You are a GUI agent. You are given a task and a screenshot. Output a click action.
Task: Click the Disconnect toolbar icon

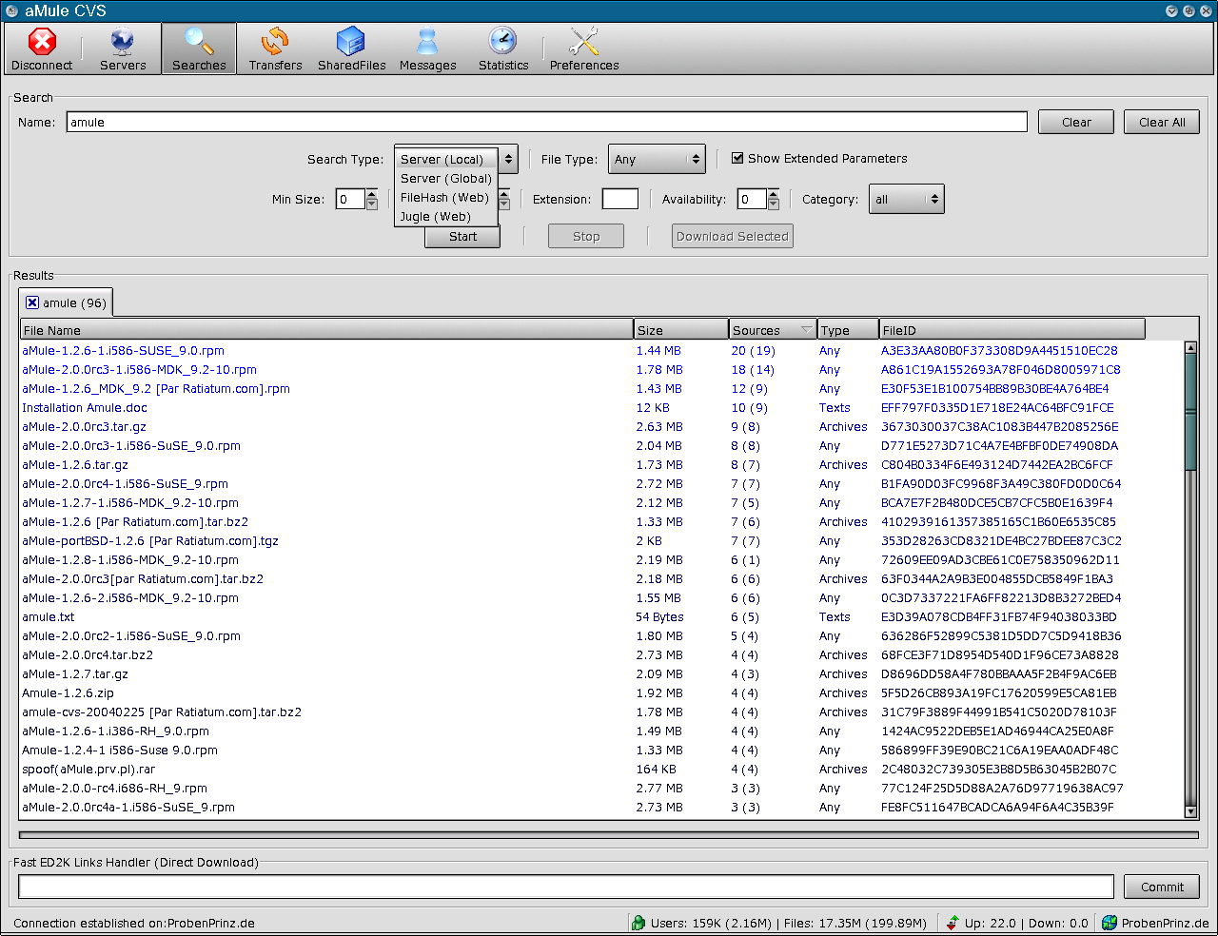pos(42,49)
